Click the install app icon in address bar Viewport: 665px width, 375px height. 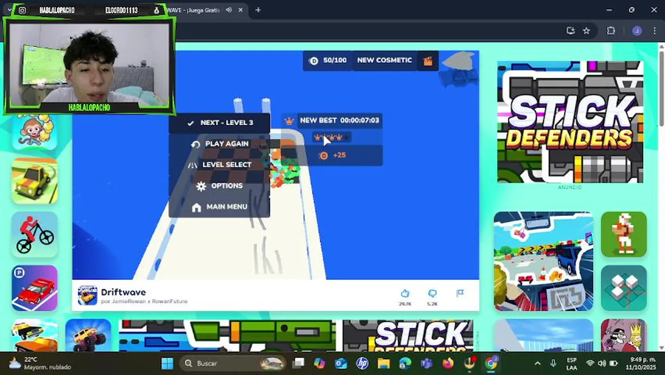click(x=570, y=31)
